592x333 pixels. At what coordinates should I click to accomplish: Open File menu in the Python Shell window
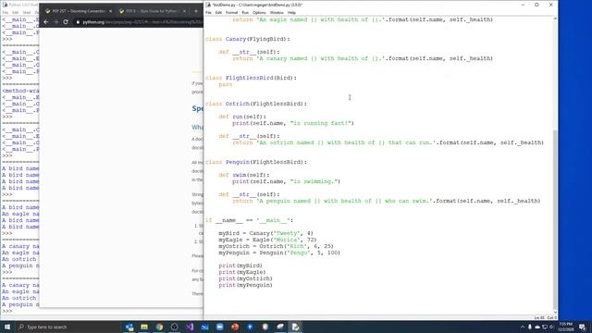pos(6,12)
